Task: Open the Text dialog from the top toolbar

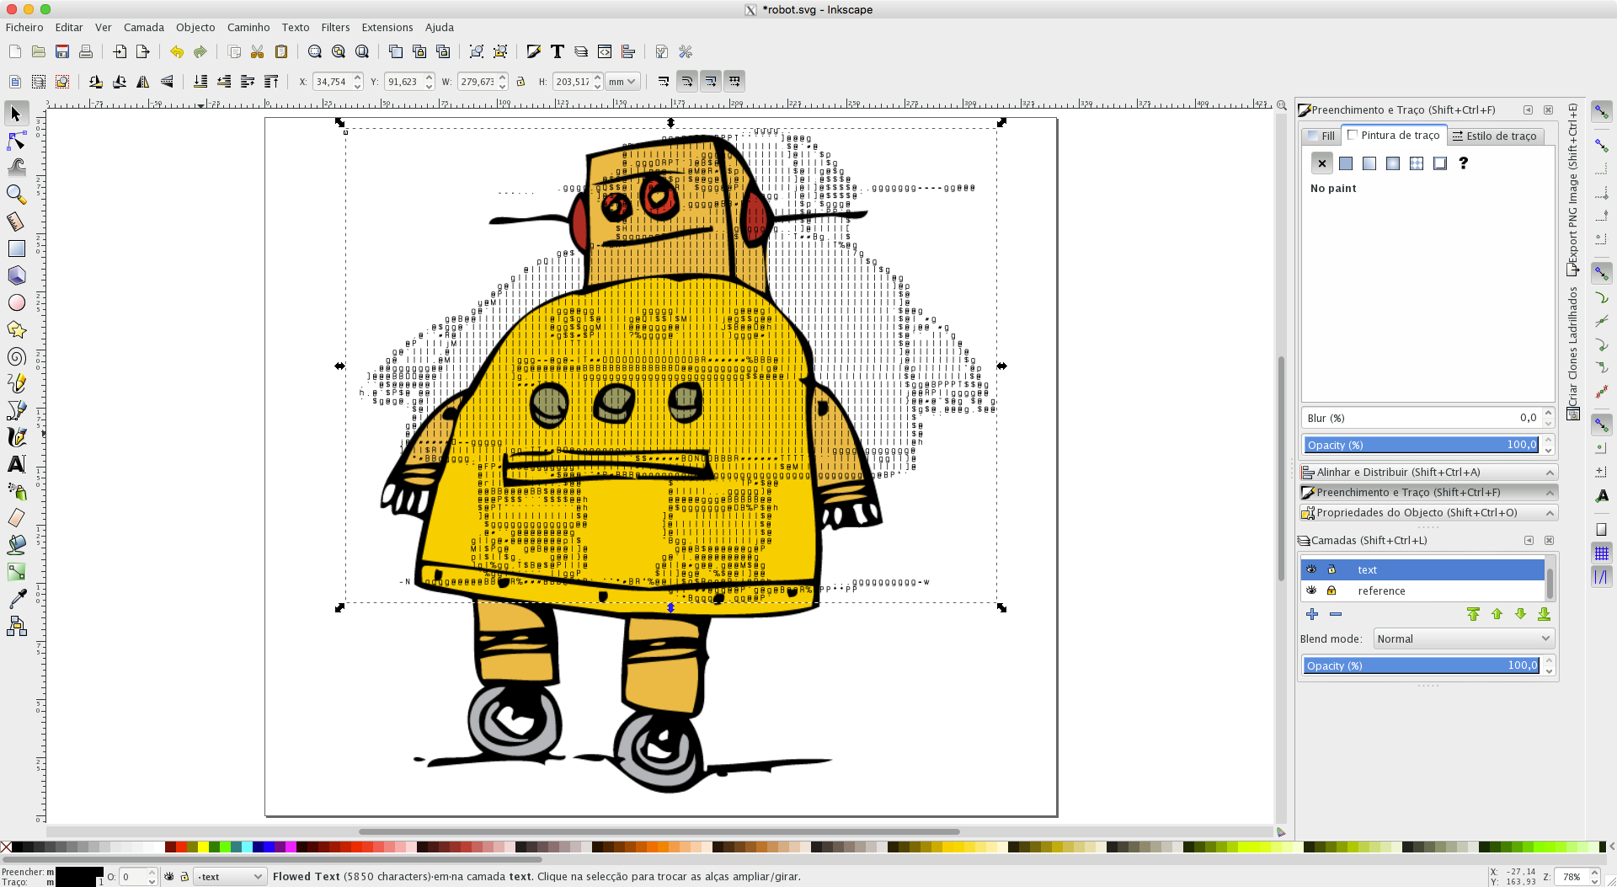Action: [556, 51]
